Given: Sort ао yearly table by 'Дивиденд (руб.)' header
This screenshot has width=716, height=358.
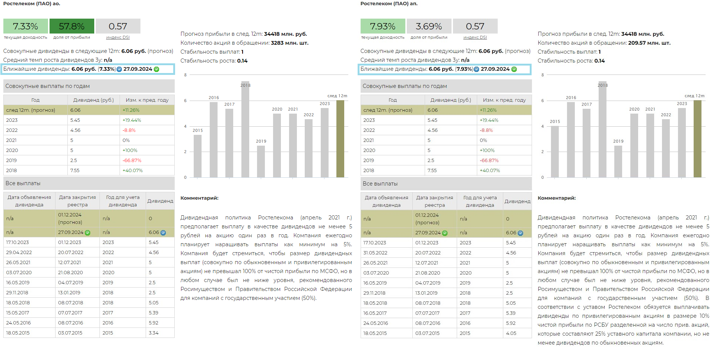Looking at the screenshot, I should [94, 100].
